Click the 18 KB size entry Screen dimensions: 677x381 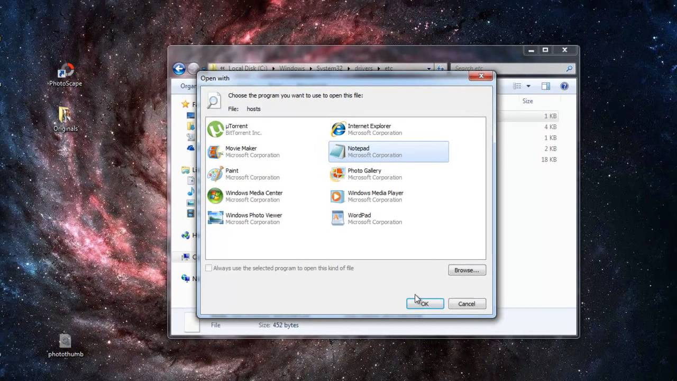(549, 159)
